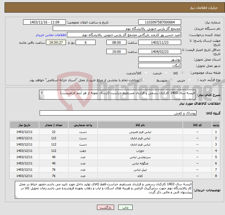Screen dimensions: 225x215
Task: Click the request creator field امید حسن پور
Action: point(124,35)
